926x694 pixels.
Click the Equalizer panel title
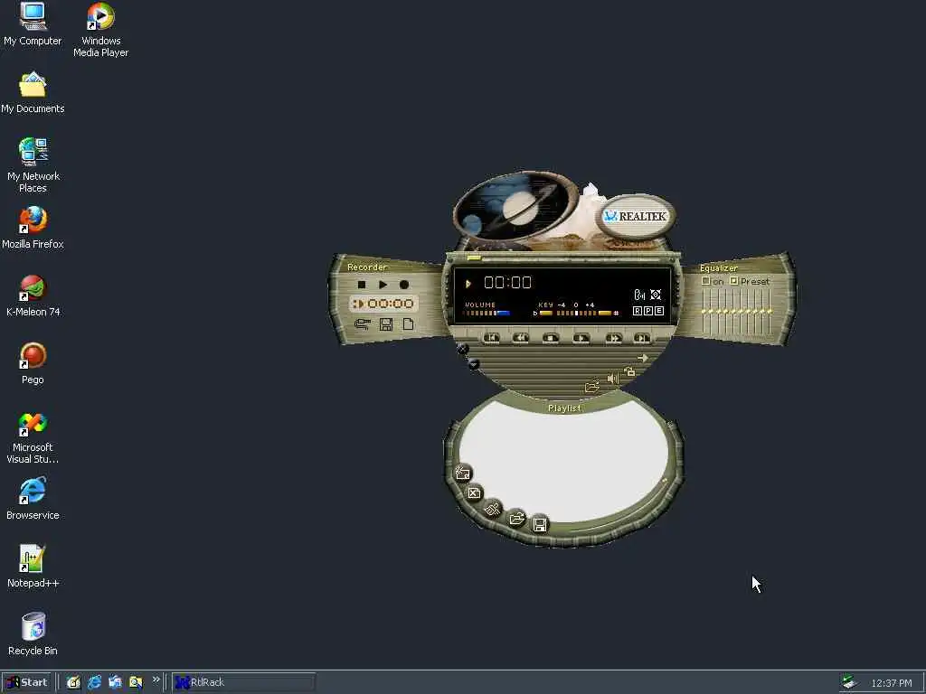pyautogui.click(x=719, y=267)
